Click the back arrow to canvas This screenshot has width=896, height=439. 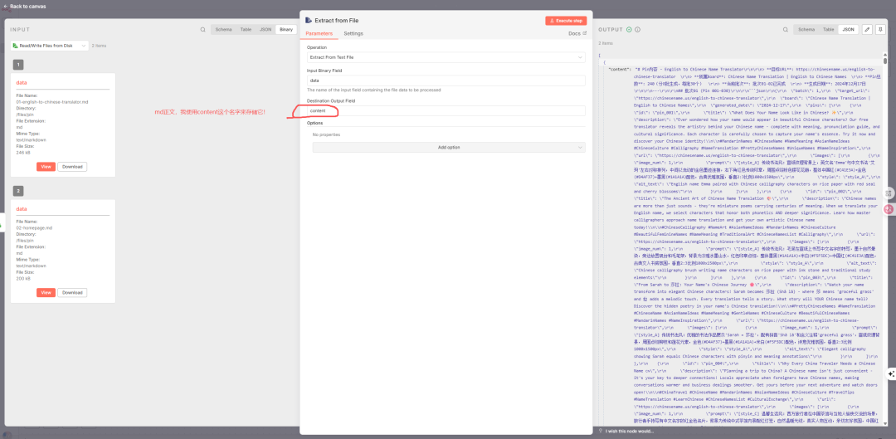5,6
